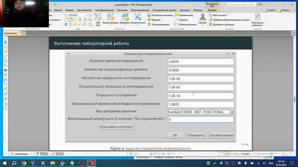Open the Защита ribbon tab
Screen dimensions: 298x167
58,10
